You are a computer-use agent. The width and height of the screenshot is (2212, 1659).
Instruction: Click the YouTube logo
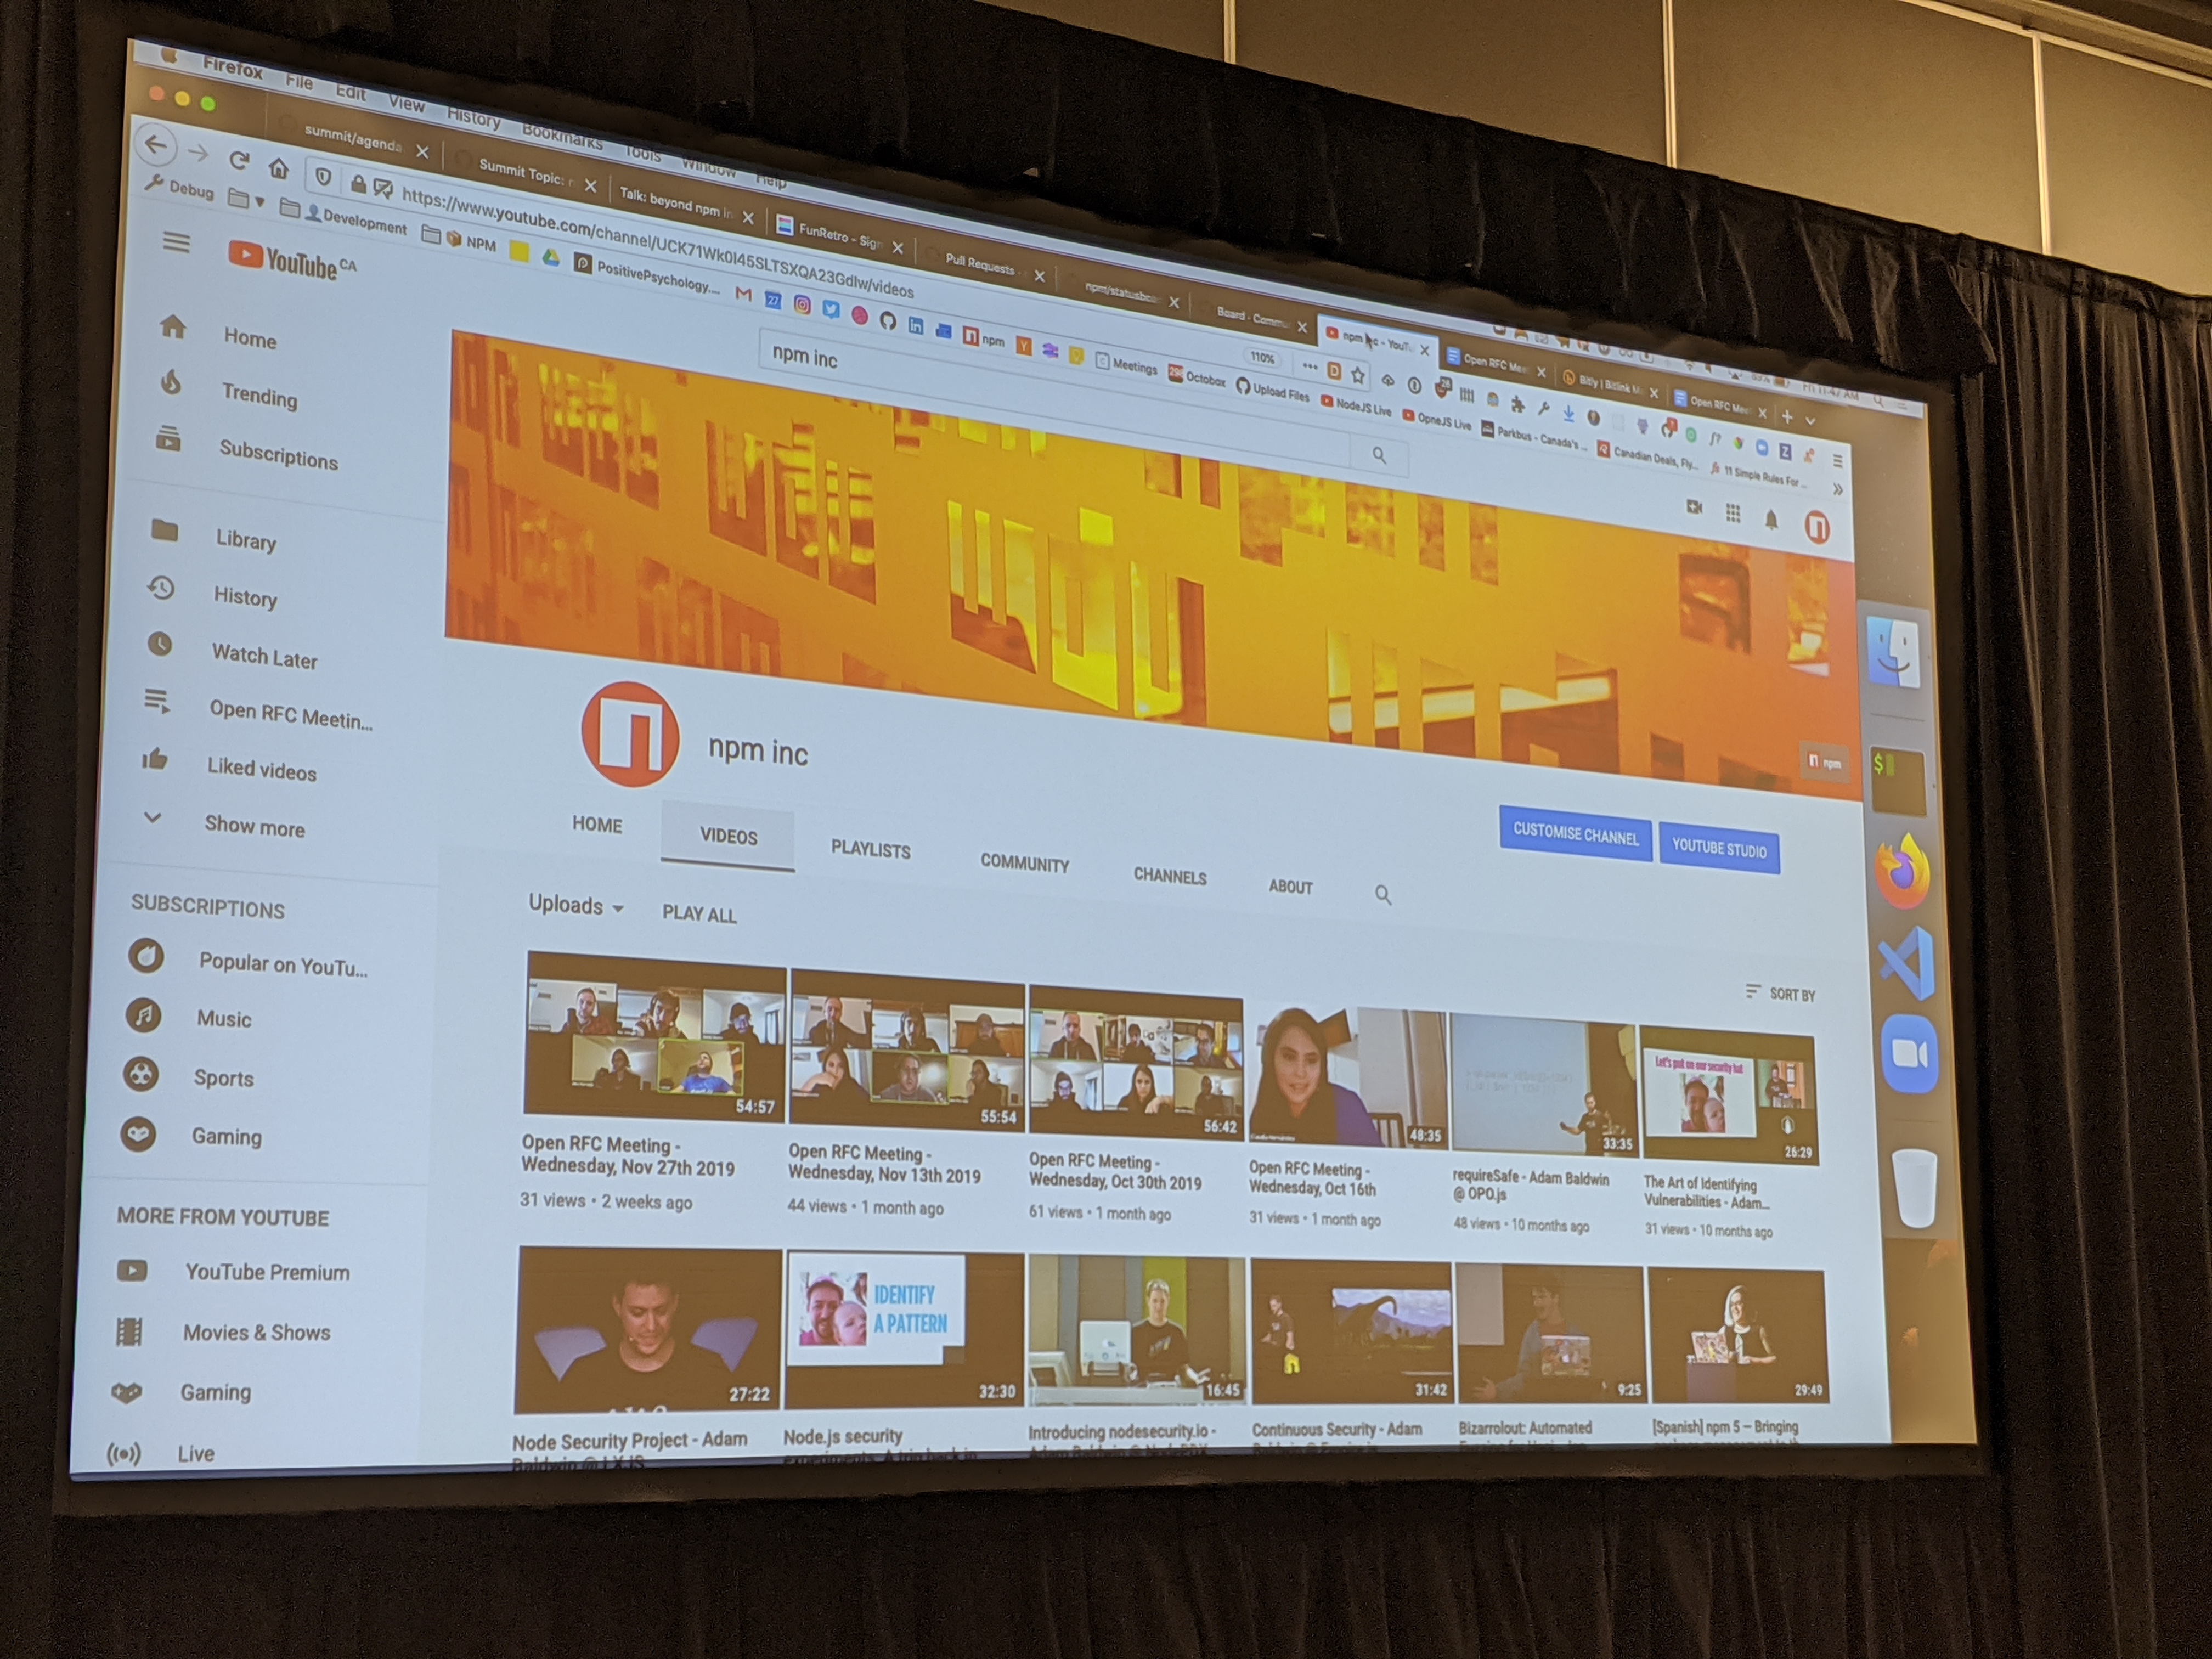coord(291,262)
